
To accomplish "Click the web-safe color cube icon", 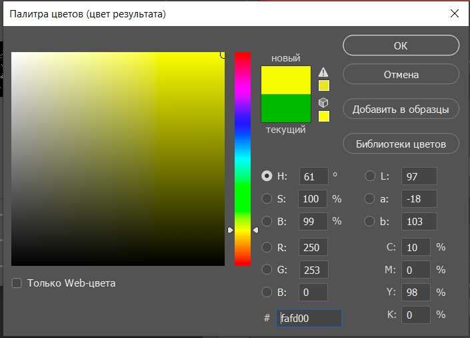I will 323,103.
